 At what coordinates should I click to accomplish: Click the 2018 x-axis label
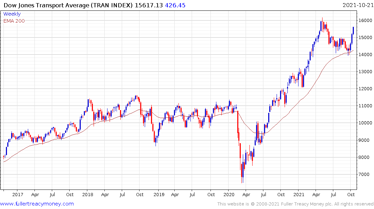pos(88,195)
